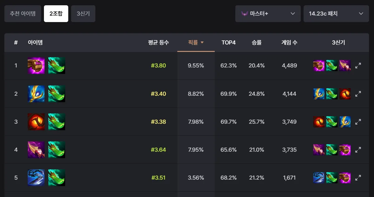
Task: Expand row 3 three-item combination
Action: [358, 121]
